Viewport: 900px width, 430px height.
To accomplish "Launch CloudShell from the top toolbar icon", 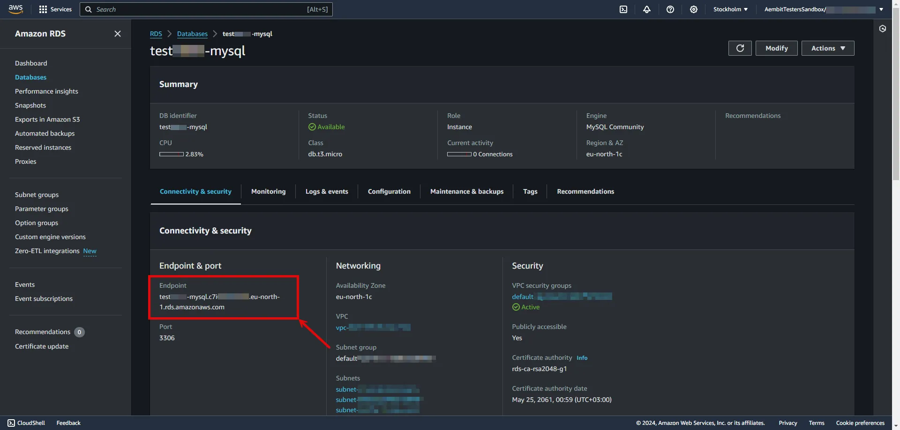I will coord(623,9).
